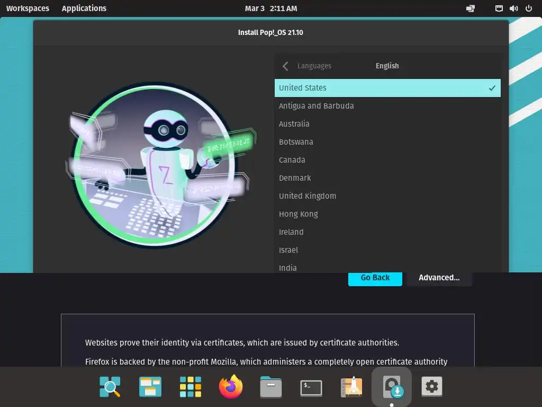Open the Workspaces menu in the top bar
Image resolution: width=542 pixels, height=407 pixels.
point(28,8)
